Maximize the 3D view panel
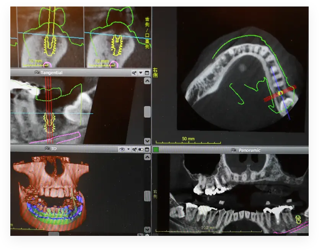 click(x=147, y=149)
